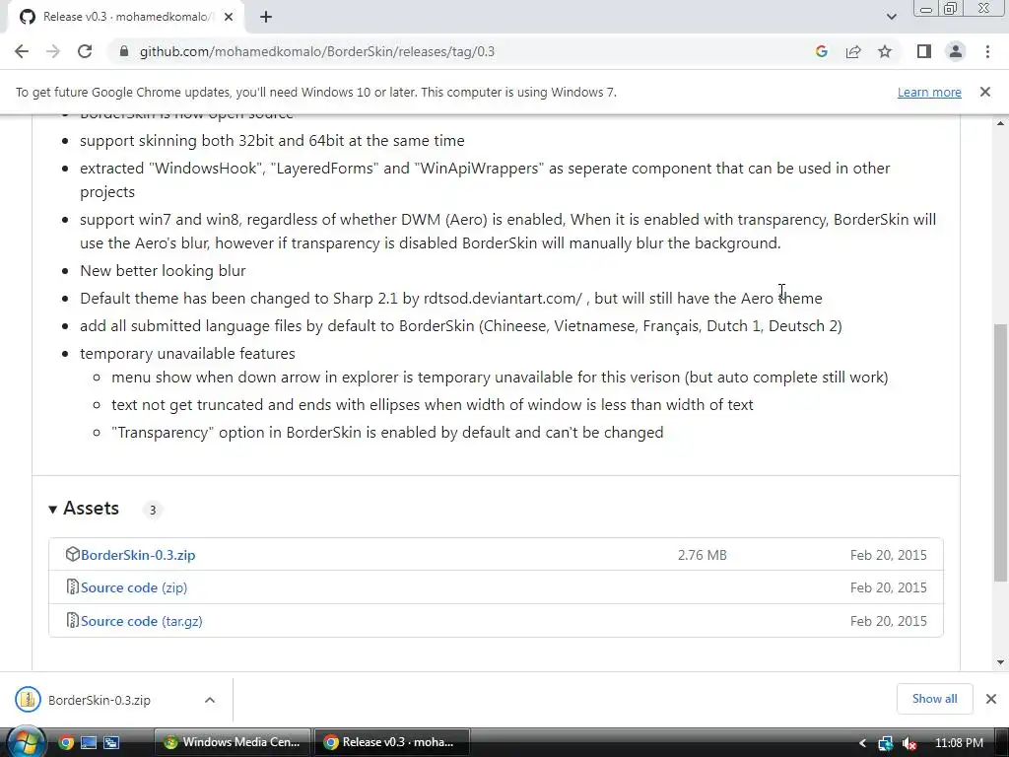This screenshot has width=1009, height=757.
Task: Click the file icon beside Source code (tar.gz)
Action: pyautogui.click(x=72, y=620)
